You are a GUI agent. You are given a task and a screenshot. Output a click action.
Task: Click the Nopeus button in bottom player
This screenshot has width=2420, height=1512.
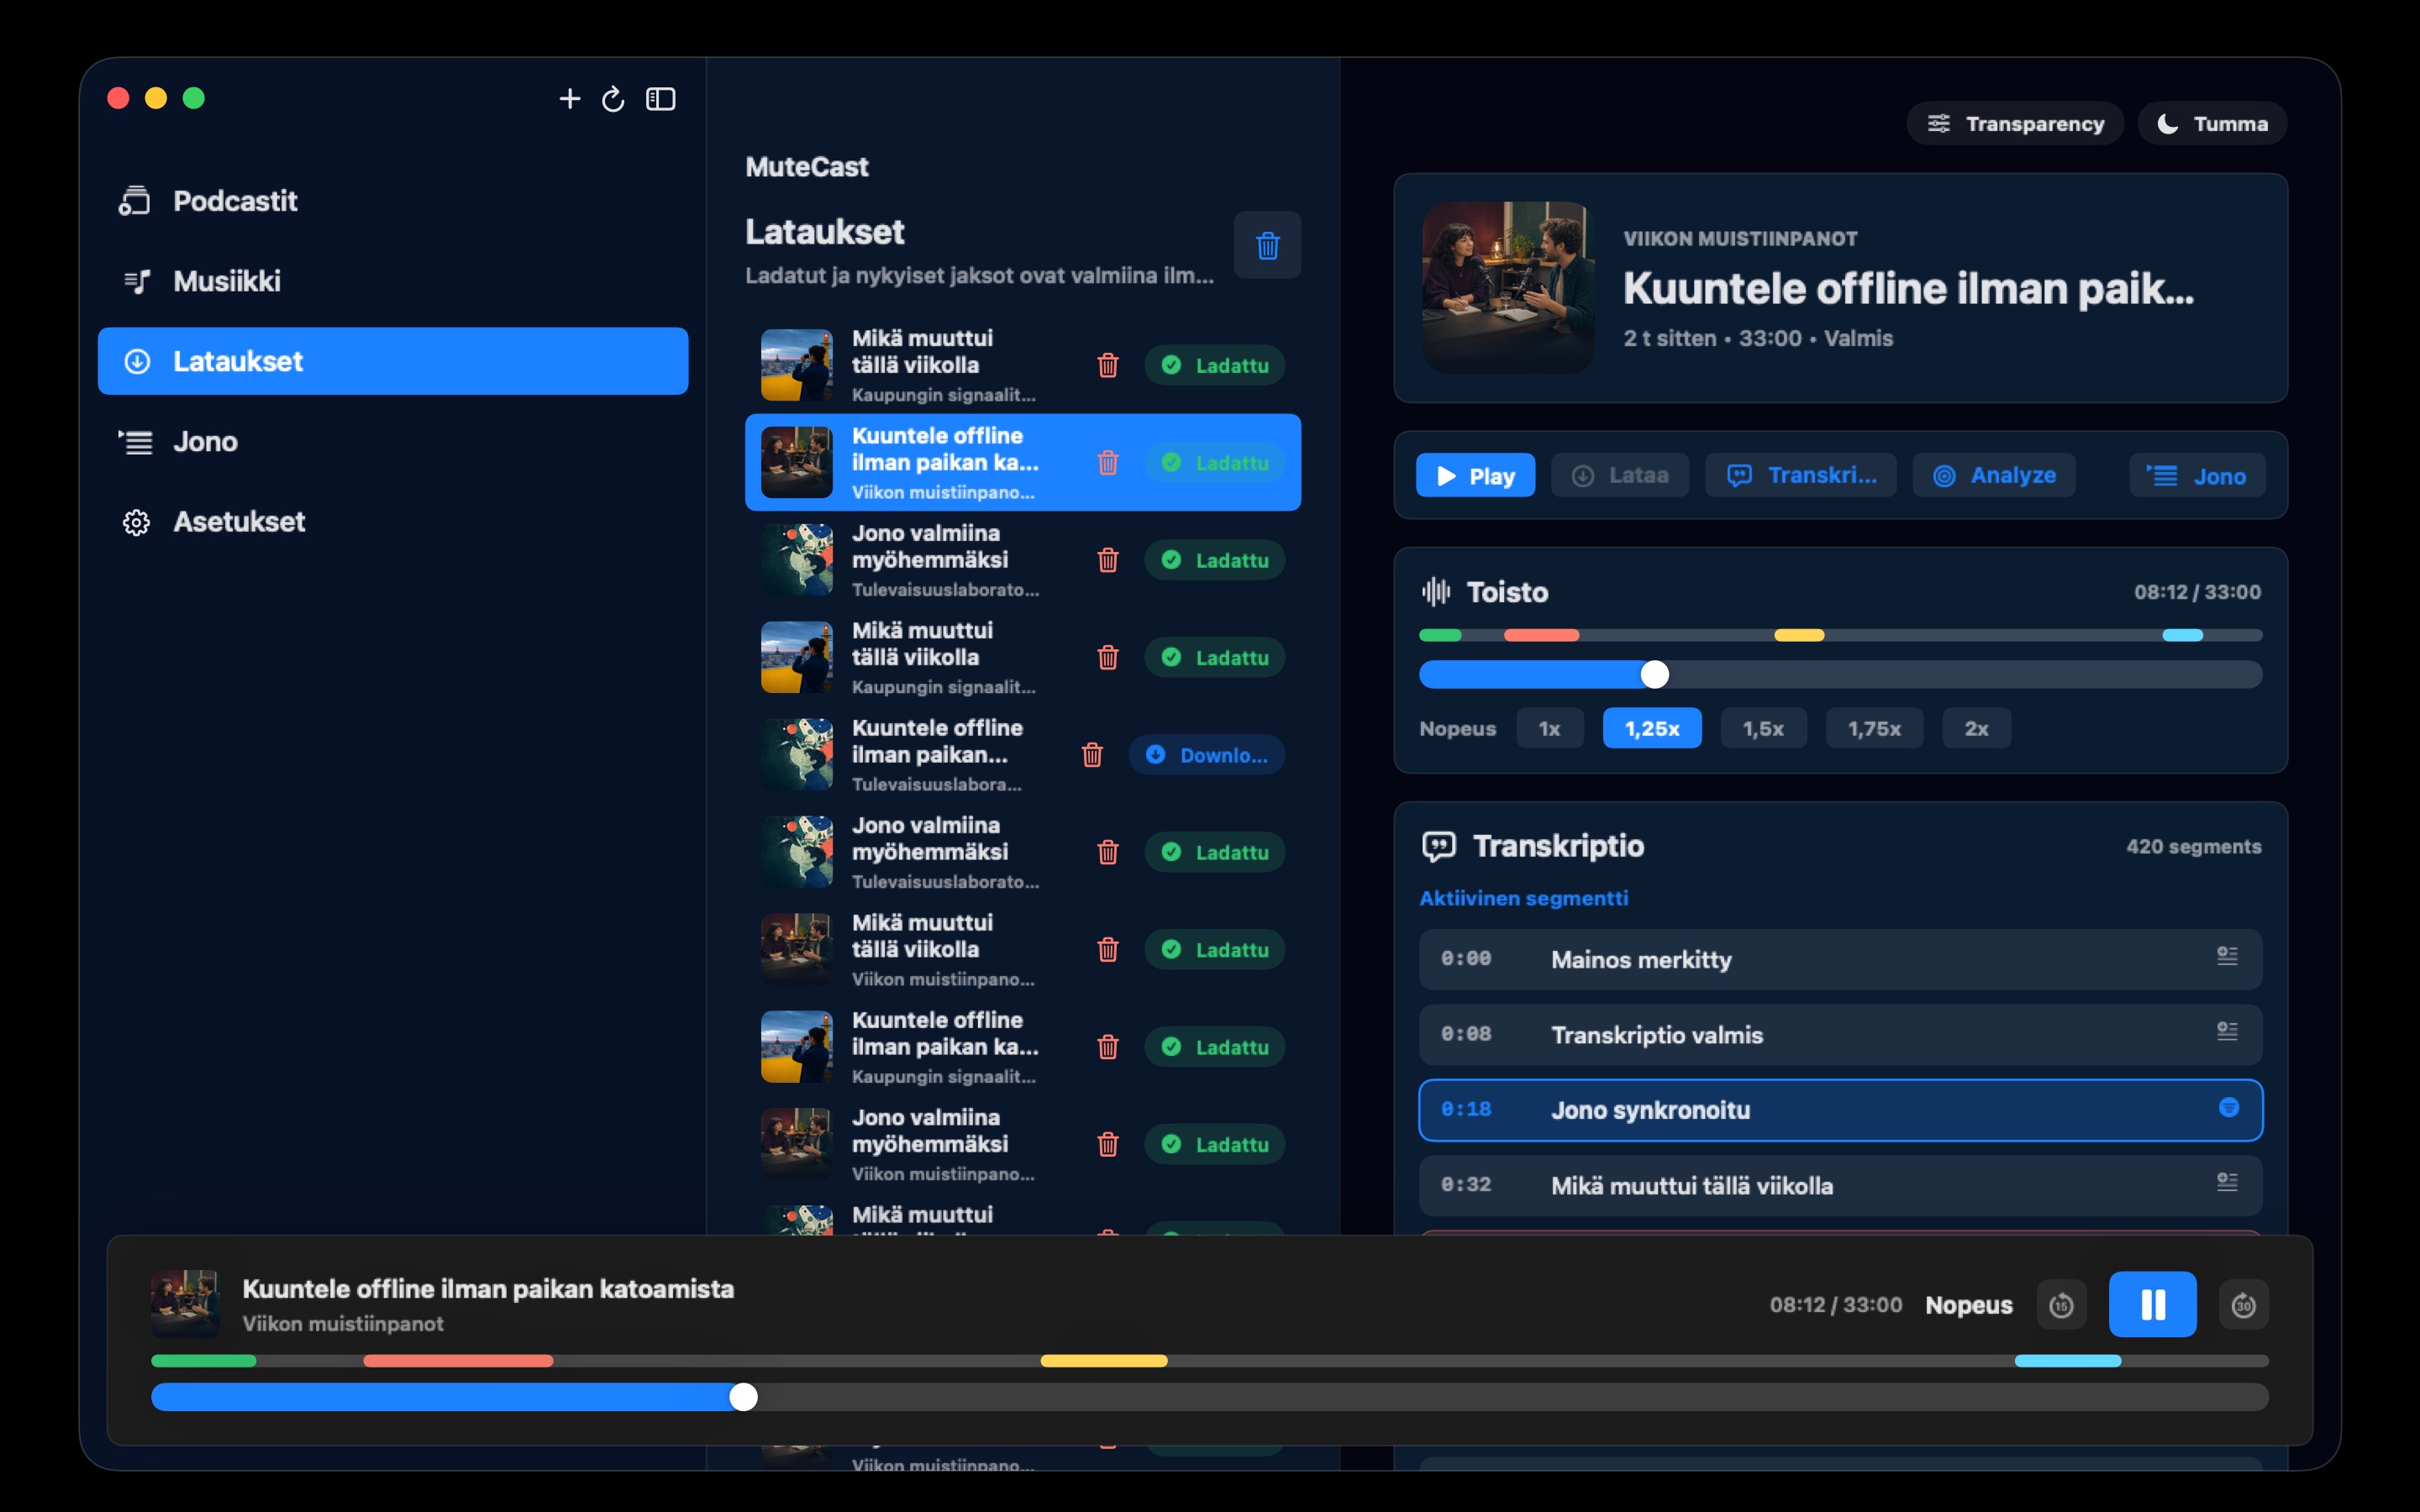point(1968,1304)
